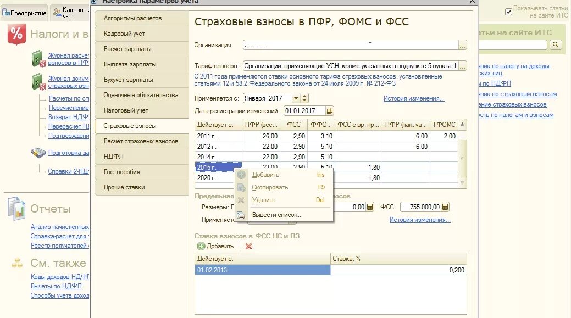Screen dimensions: 571x318
Task: Select the Страховые взносы tab
Action: tap(142, 126)
